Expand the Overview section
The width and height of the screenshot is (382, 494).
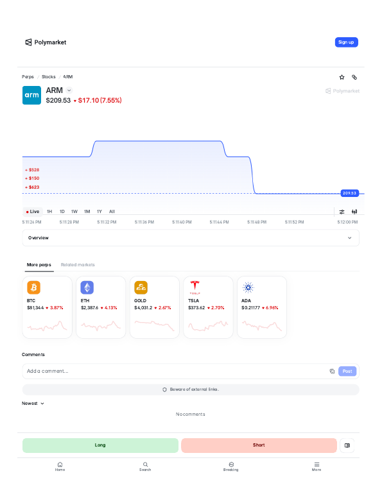[x=191, y=238]
